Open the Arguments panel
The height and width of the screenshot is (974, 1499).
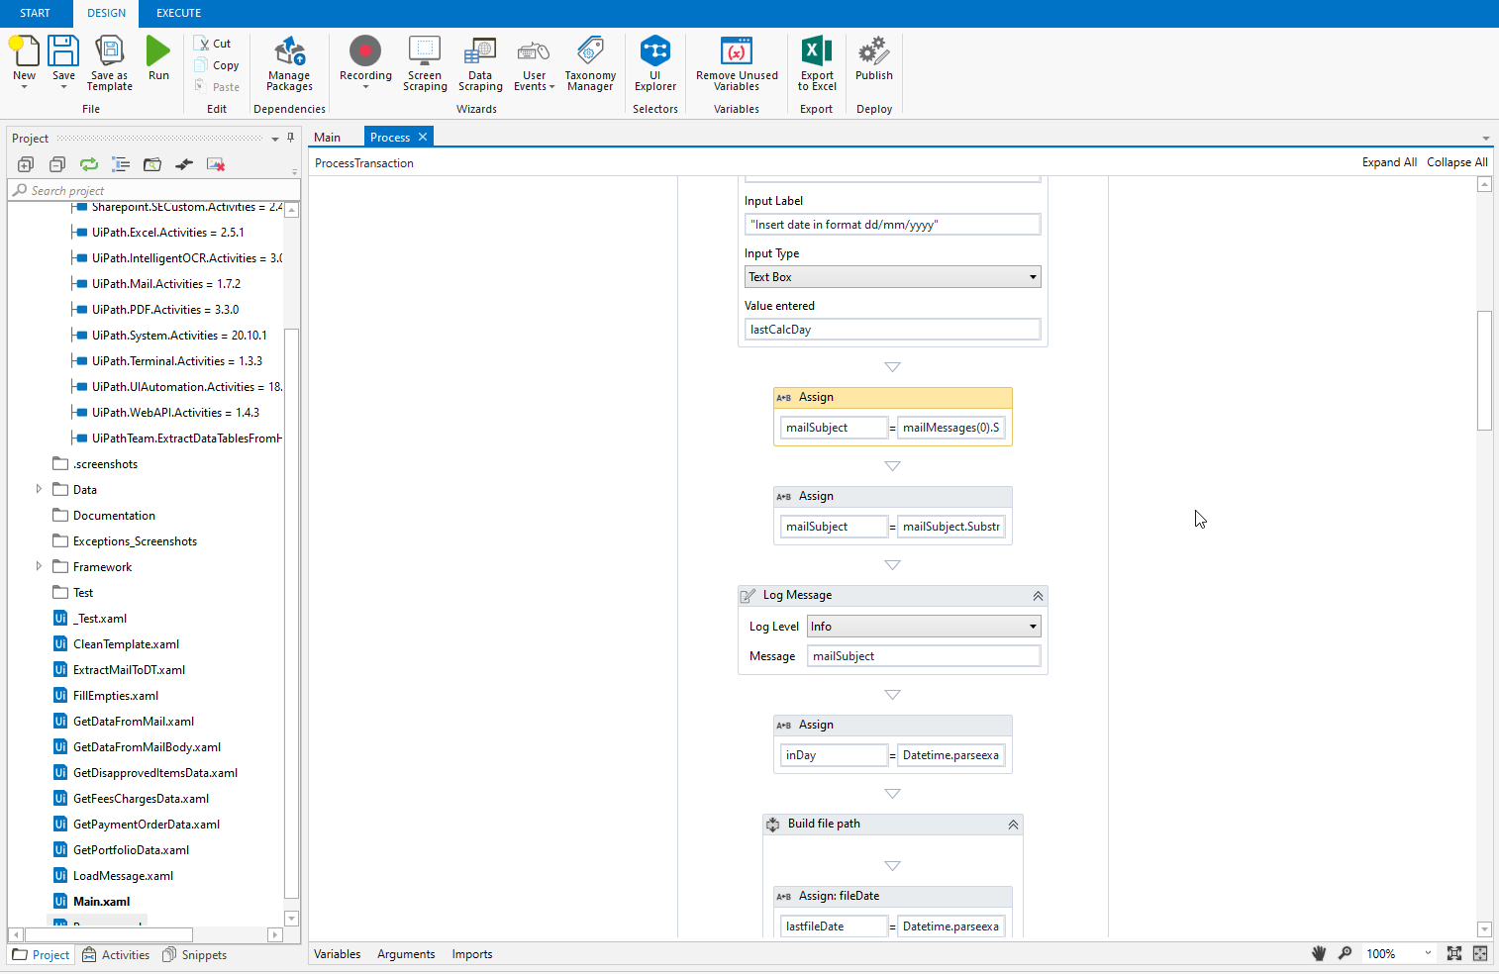point(406,954)
